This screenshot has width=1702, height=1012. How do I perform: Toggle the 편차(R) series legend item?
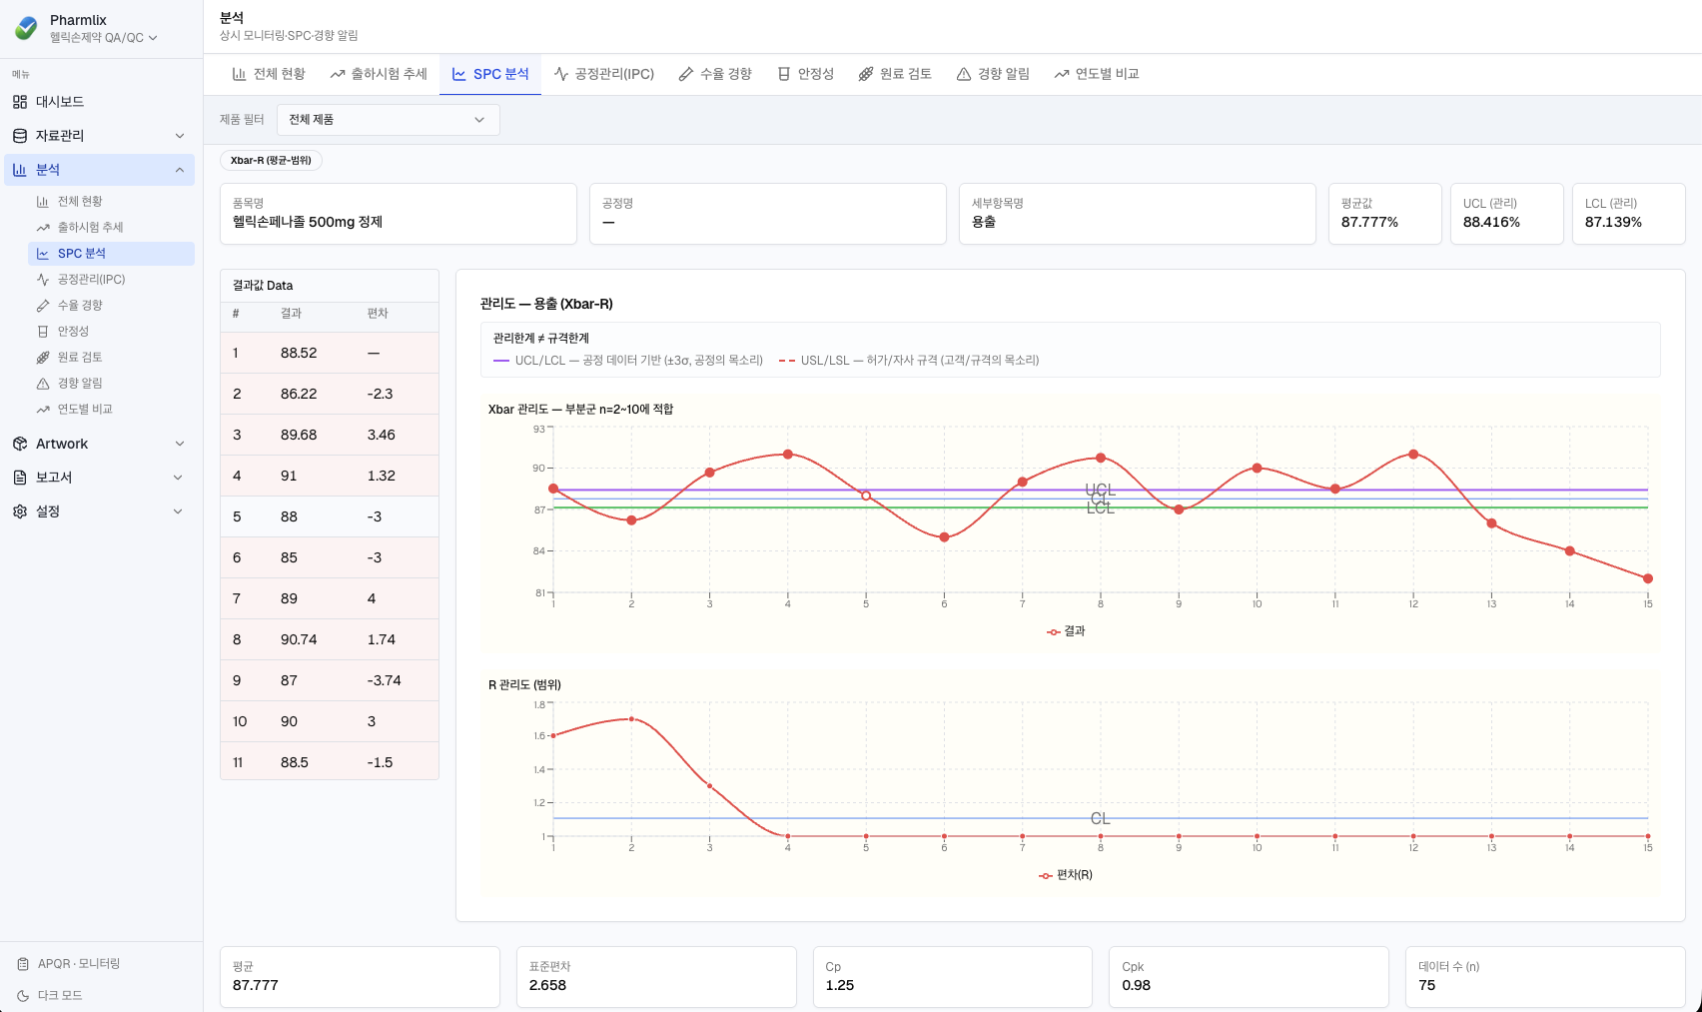(x=1066, y=875)
